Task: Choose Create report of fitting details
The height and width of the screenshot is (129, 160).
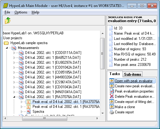Action: coord(135,102)
